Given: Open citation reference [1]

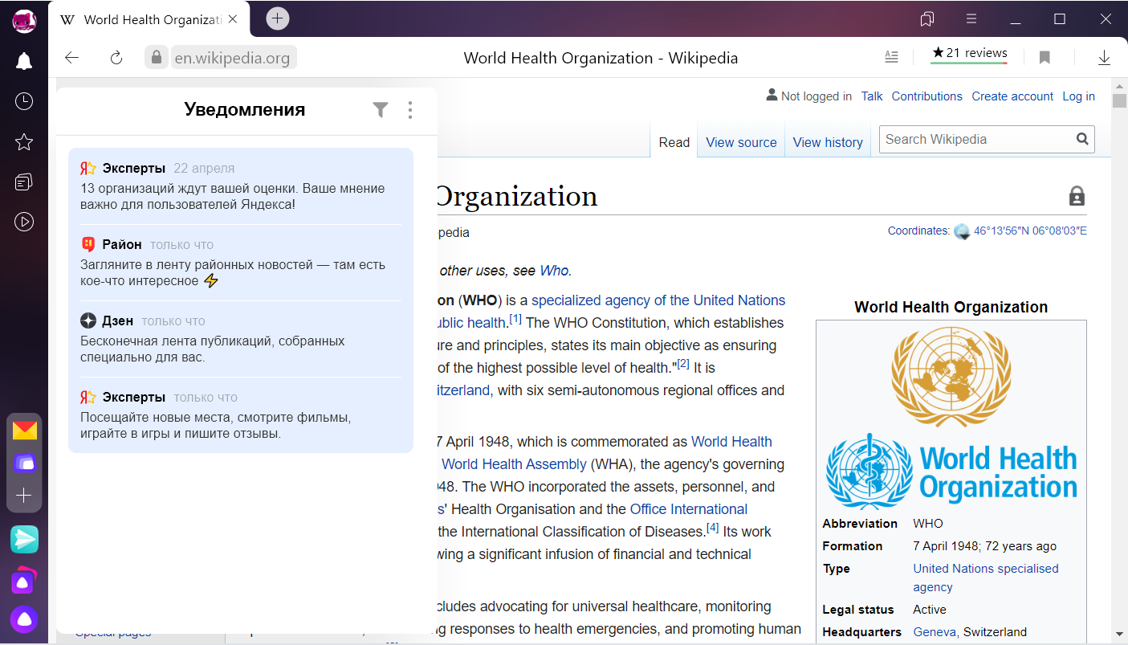Looking at the screenshot, I should tap(515, 320).
